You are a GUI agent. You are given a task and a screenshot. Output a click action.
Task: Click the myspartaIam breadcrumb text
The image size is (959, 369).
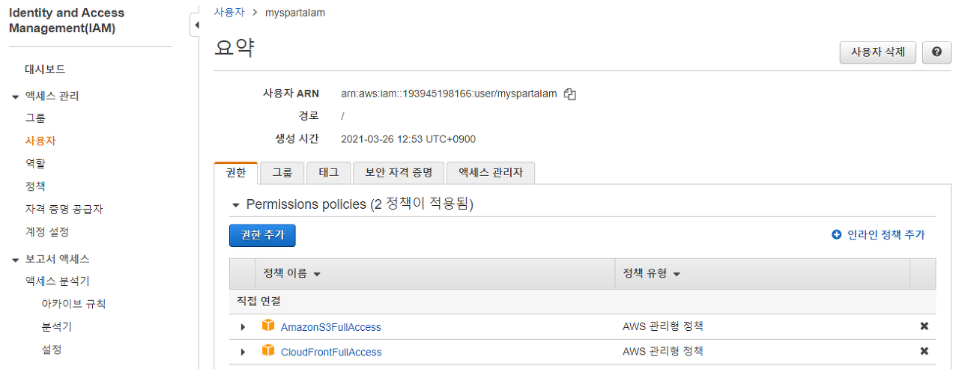pos(295,13)
